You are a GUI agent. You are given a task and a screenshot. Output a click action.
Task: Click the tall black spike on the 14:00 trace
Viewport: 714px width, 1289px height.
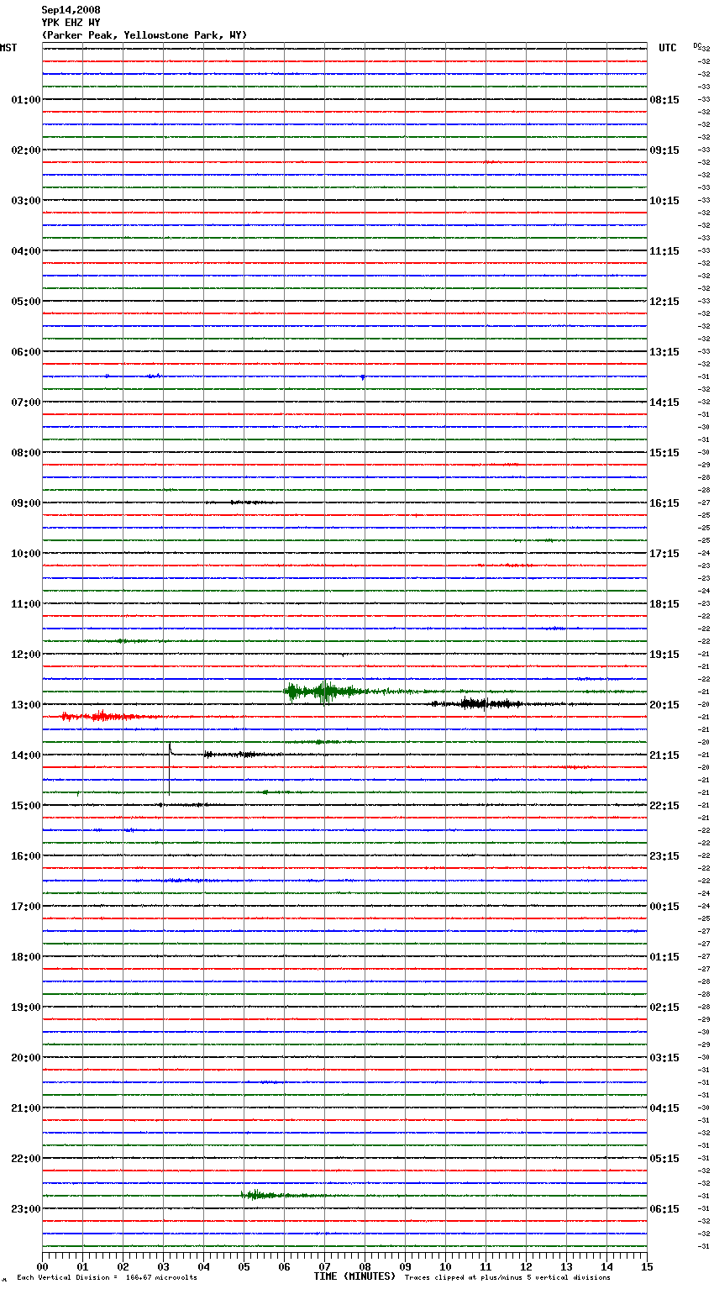coord(170,768)
